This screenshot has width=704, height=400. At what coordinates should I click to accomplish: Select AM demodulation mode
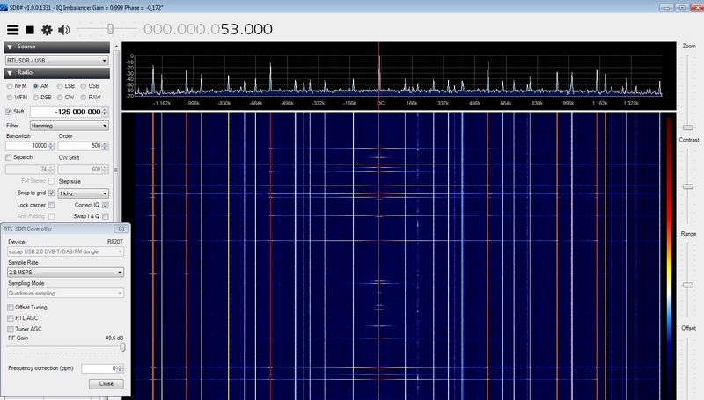coord(35,85)
